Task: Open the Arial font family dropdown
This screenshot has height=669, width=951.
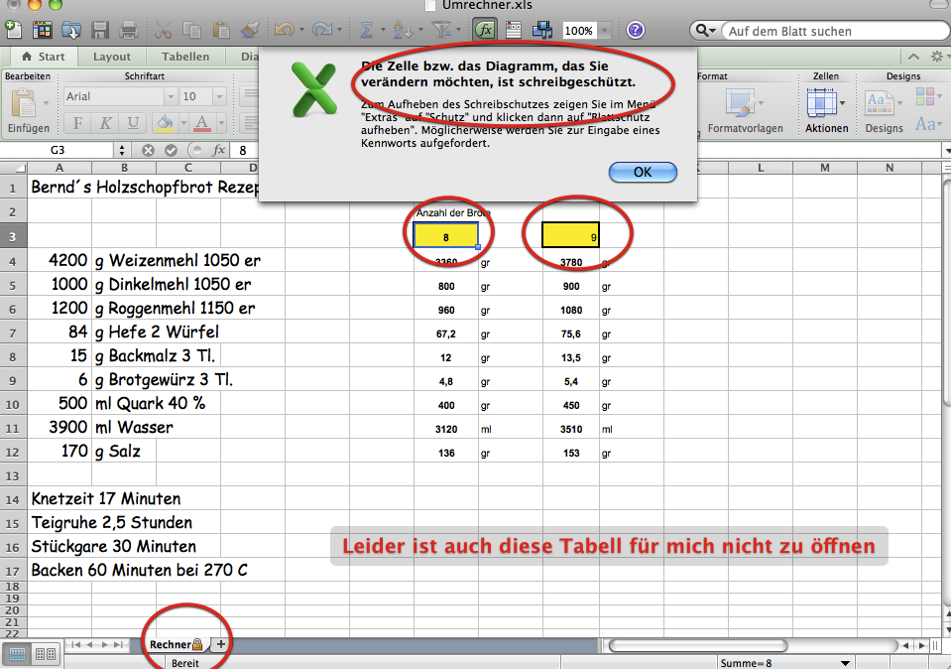Action: [x=119, y=95]
